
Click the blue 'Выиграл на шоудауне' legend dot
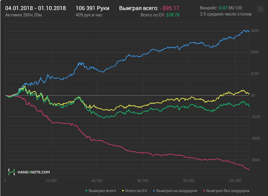tap(154, 191)
